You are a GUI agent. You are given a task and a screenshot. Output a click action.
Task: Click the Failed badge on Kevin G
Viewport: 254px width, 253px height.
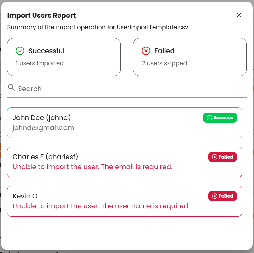click(222, 196)
